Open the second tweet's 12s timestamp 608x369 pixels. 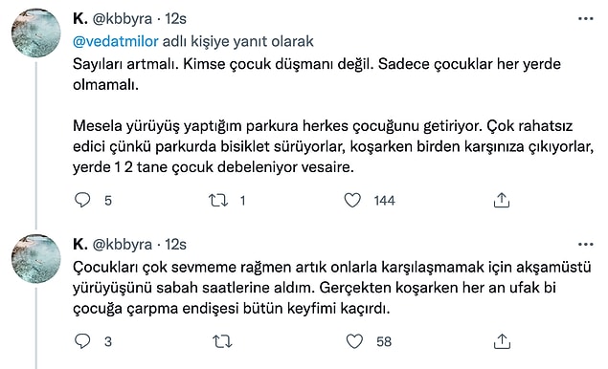coord(175,245)
